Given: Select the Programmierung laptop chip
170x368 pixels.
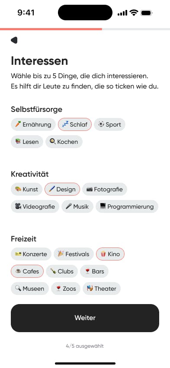Looking at the screenshot, I should click(127, 206).
